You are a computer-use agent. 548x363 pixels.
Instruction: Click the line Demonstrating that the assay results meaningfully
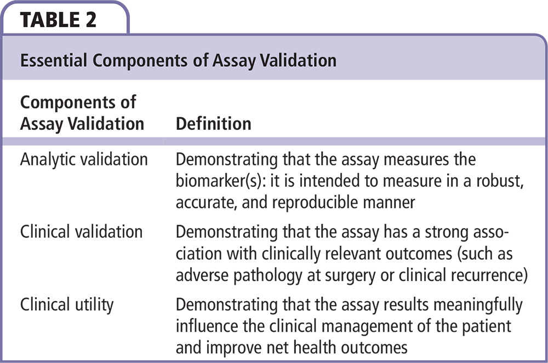[349, 304]
